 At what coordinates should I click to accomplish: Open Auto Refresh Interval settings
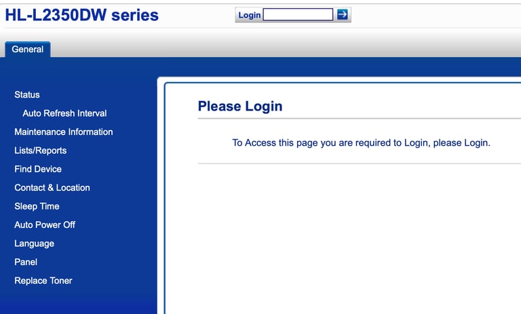(64, 113)
